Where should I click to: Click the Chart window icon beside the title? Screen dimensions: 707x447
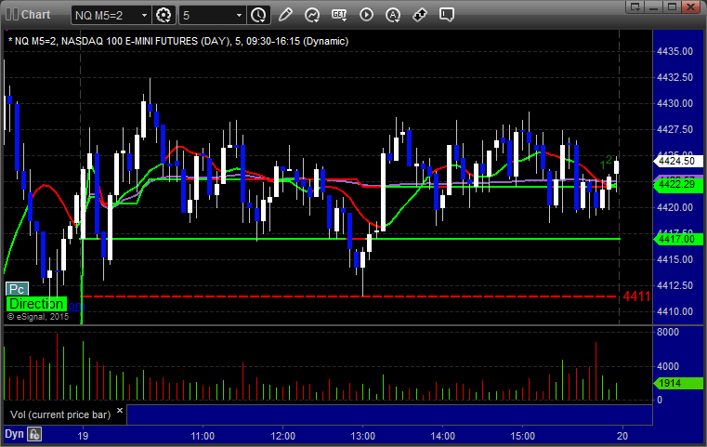tap(12, 15)
